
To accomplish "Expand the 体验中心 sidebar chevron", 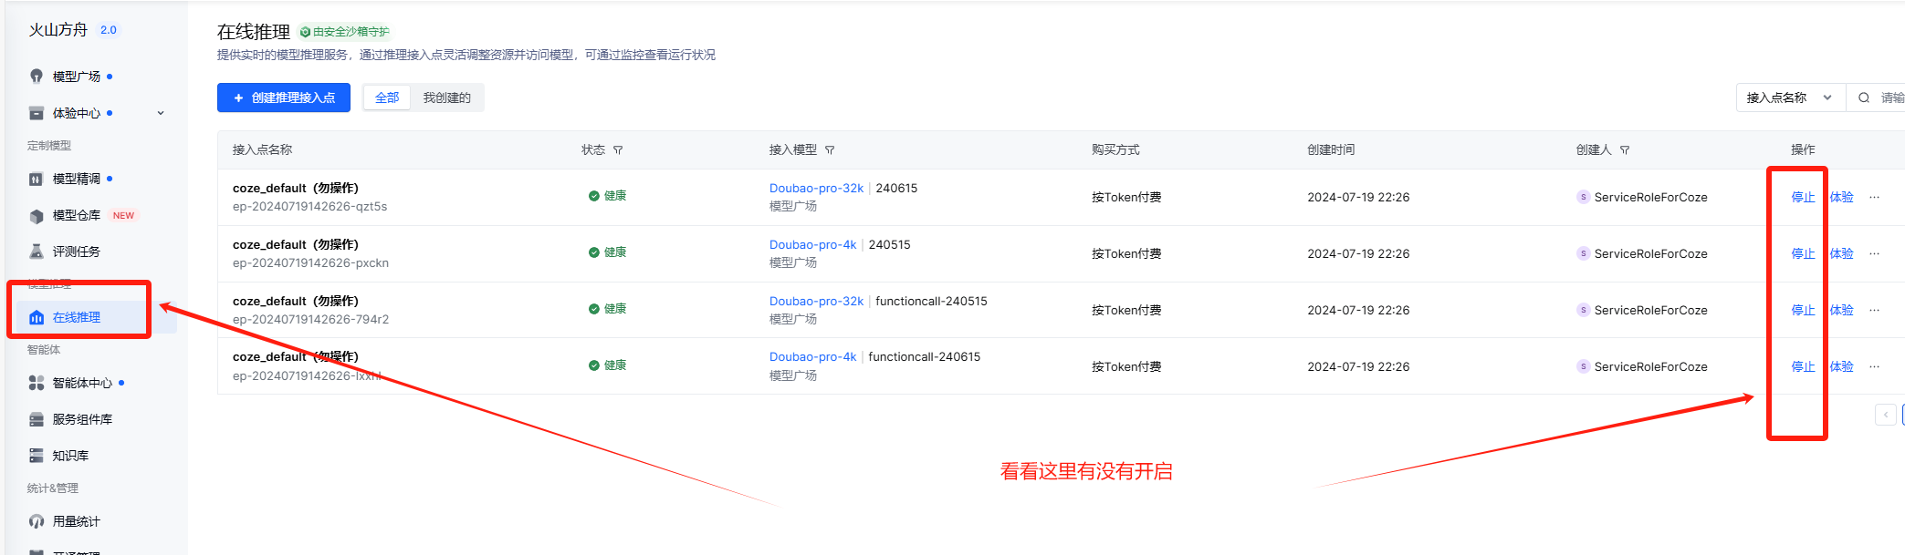I will pyautogui.click(x=161, y=113).
